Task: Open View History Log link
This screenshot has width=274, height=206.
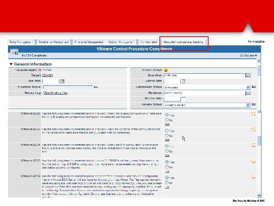Action: pos(56,93)
